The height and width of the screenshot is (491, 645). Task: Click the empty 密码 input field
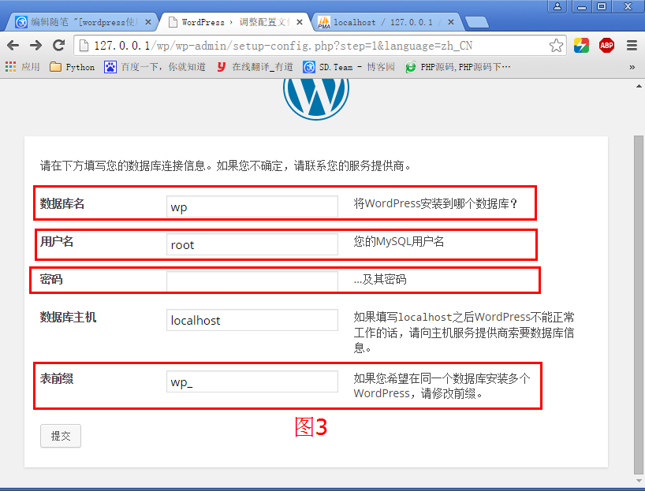point(252,281)
